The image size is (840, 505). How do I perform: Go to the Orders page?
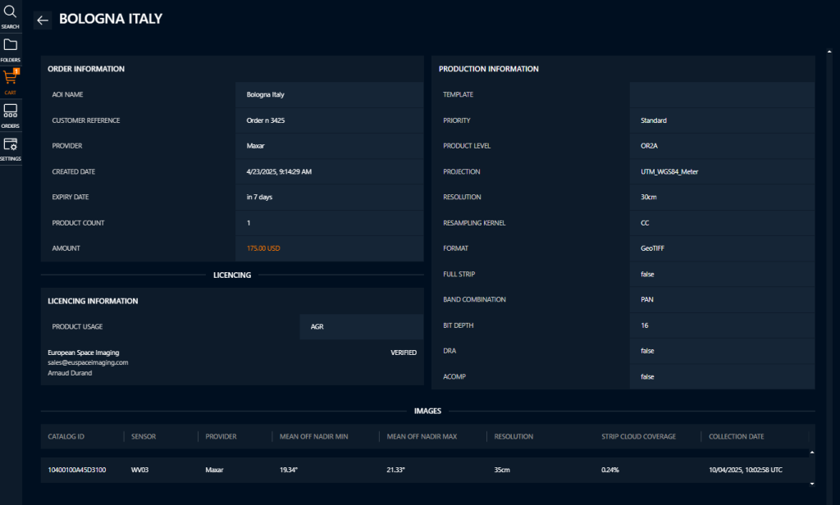[x=11, y=114]
